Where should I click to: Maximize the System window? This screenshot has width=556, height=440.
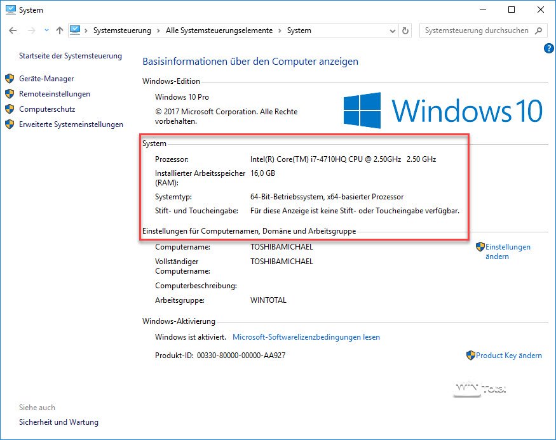512,10
